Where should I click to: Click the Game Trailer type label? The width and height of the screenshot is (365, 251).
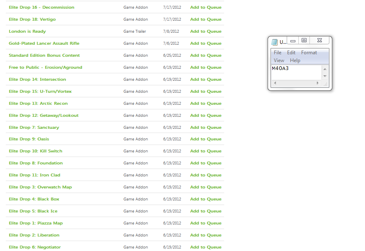(x=135, y=31)
